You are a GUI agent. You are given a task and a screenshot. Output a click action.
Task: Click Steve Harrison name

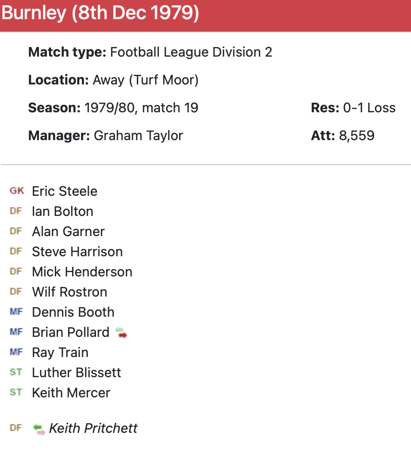click(x=77, y=251)
